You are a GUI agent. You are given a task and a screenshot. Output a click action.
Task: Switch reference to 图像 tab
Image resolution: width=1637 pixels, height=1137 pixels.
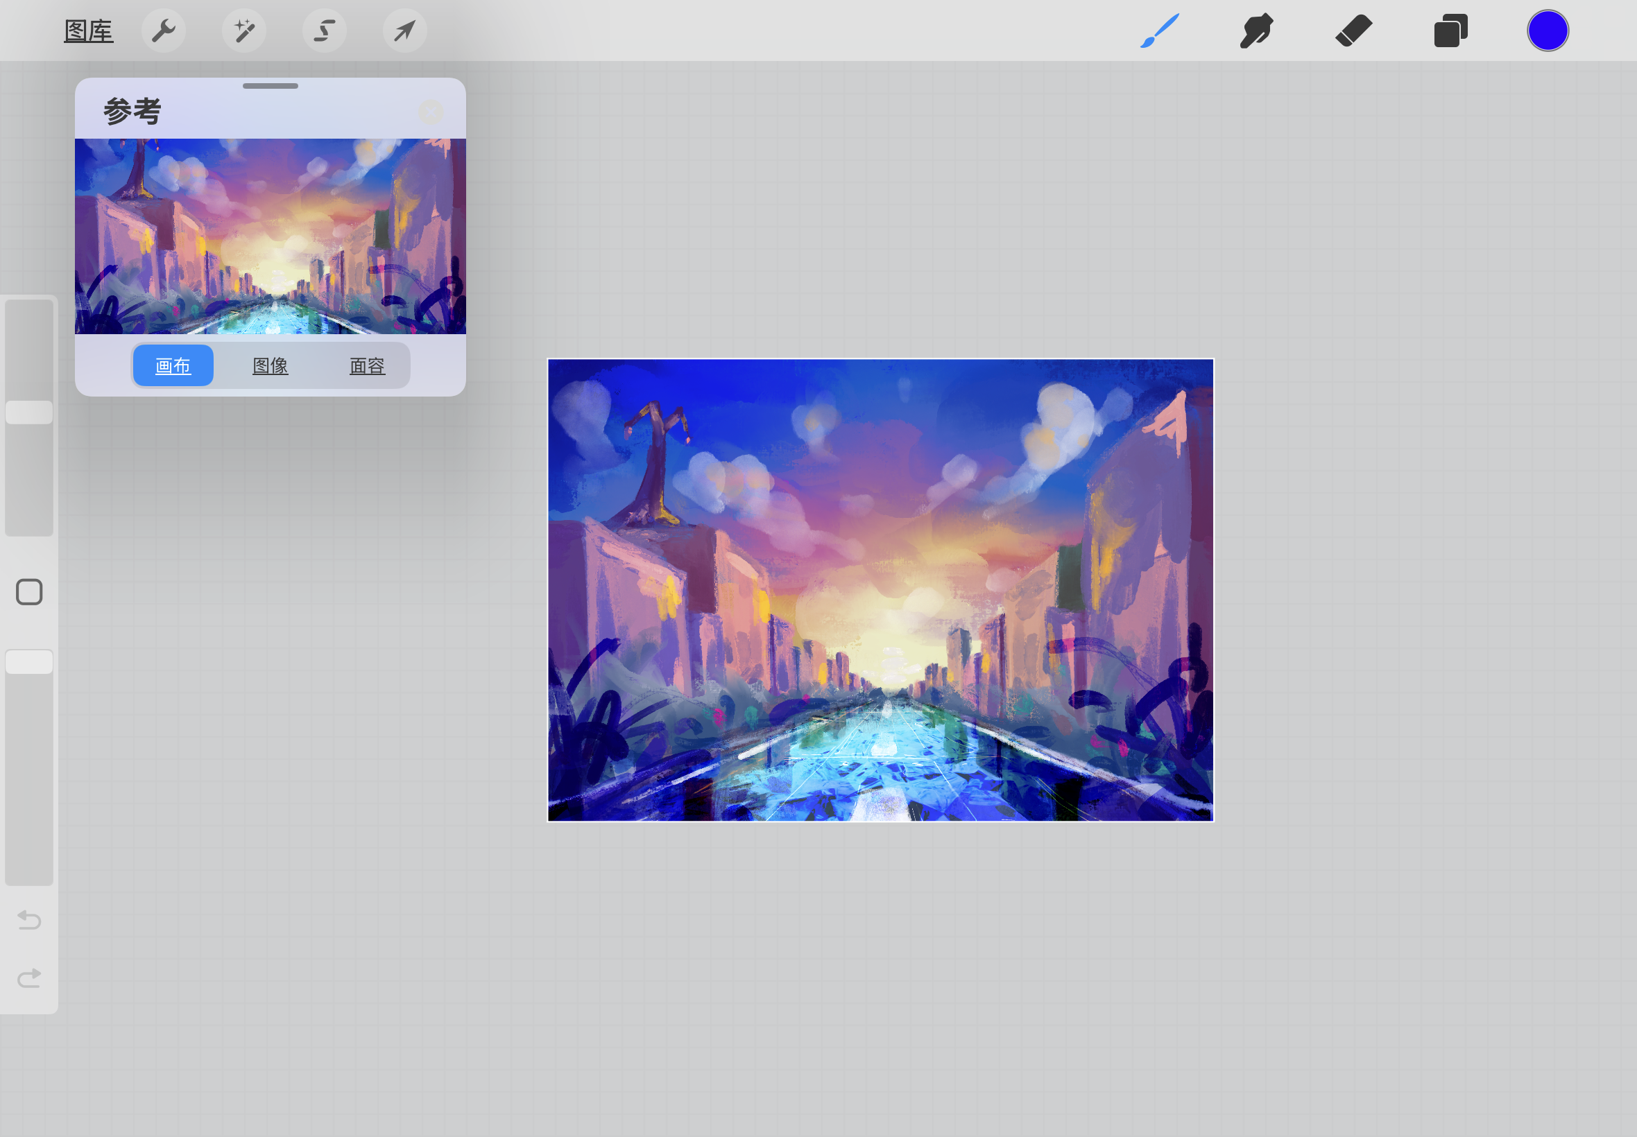pos(270,365)
